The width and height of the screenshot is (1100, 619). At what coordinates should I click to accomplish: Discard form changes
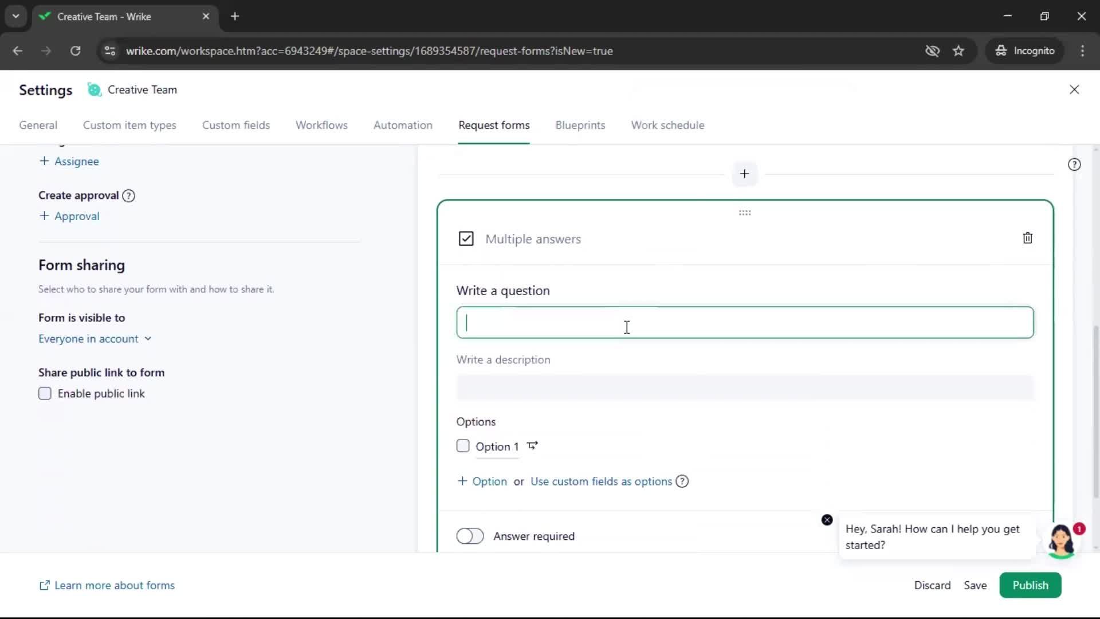[932, 585]
